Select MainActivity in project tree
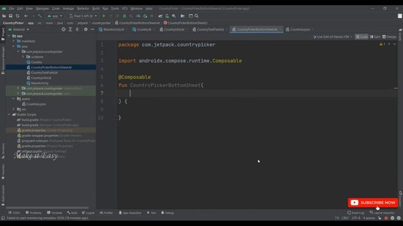This screenshot has height=226, width=403. (39, 83)
